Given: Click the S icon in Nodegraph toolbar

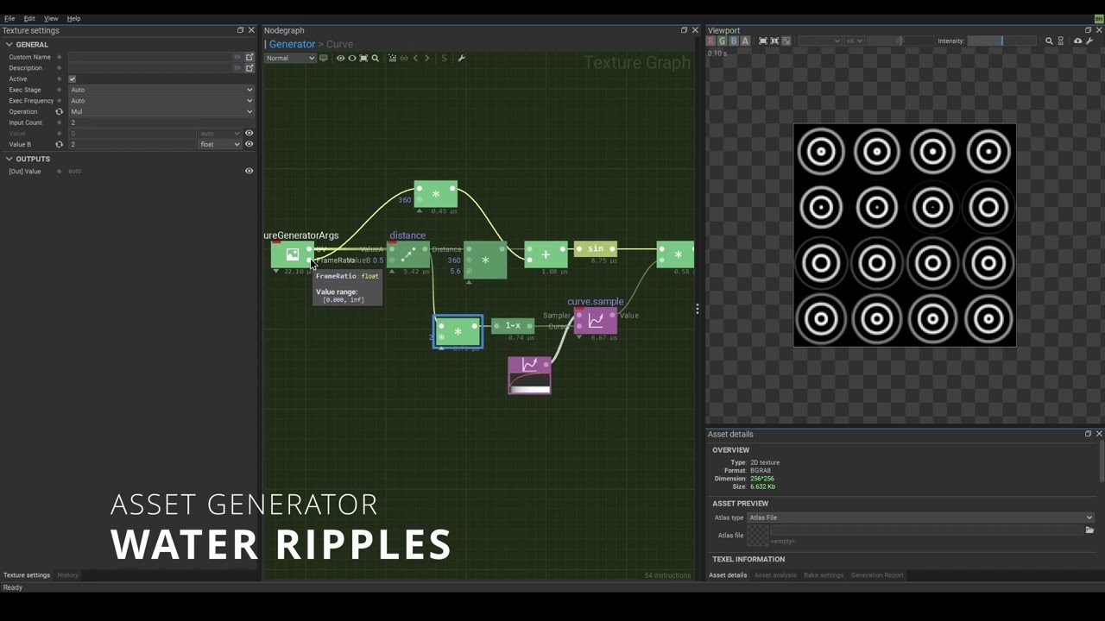Looking at the screenshot, I should pos(445,59).
